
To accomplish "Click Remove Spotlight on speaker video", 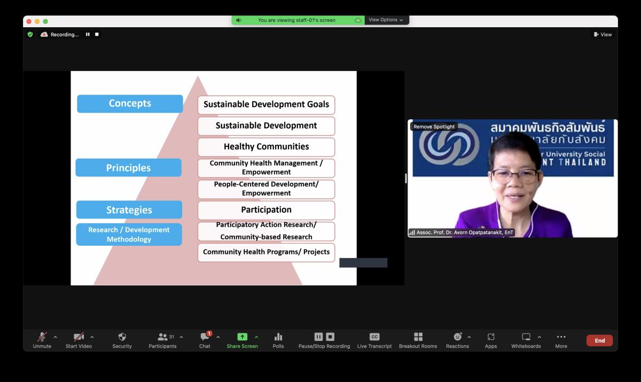I will (x=434, y=127).
